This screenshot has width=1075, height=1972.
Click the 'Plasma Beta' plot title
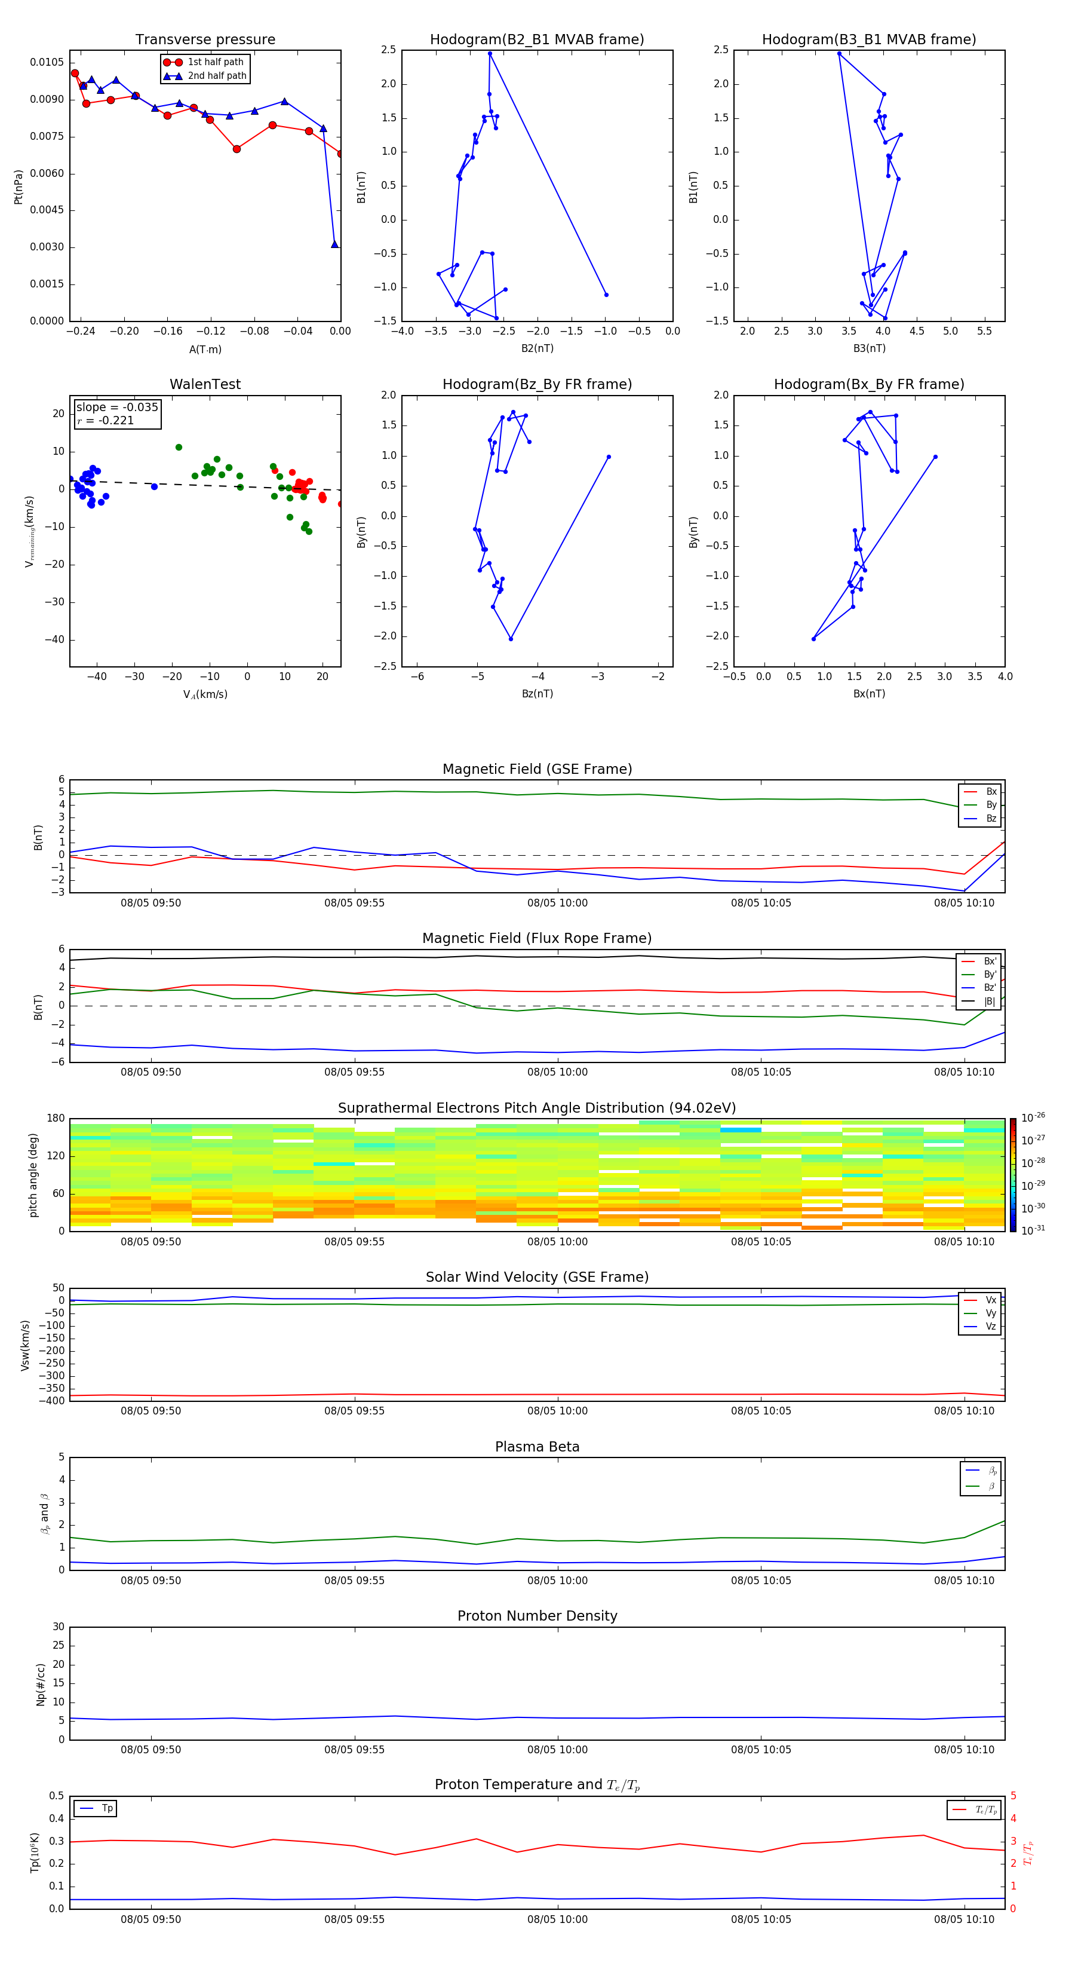pyautogui.click(x=537, y=1447)
